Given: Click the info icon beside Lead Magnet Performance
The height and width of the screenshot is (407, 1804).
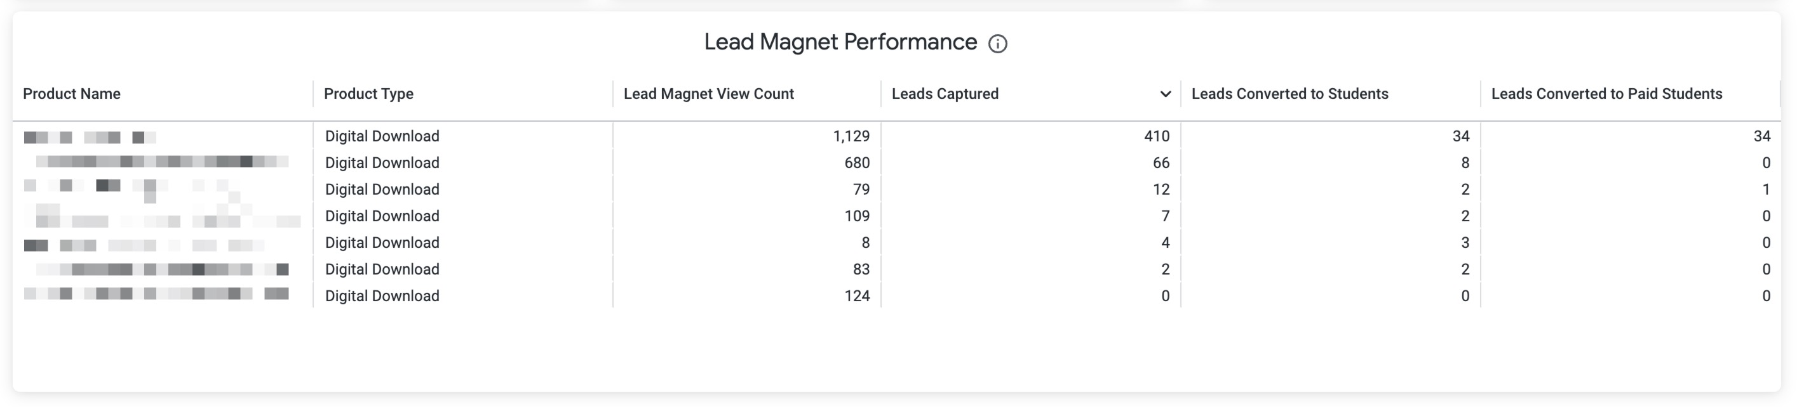Looking at the screenshot, I should [x=997, y=44].
